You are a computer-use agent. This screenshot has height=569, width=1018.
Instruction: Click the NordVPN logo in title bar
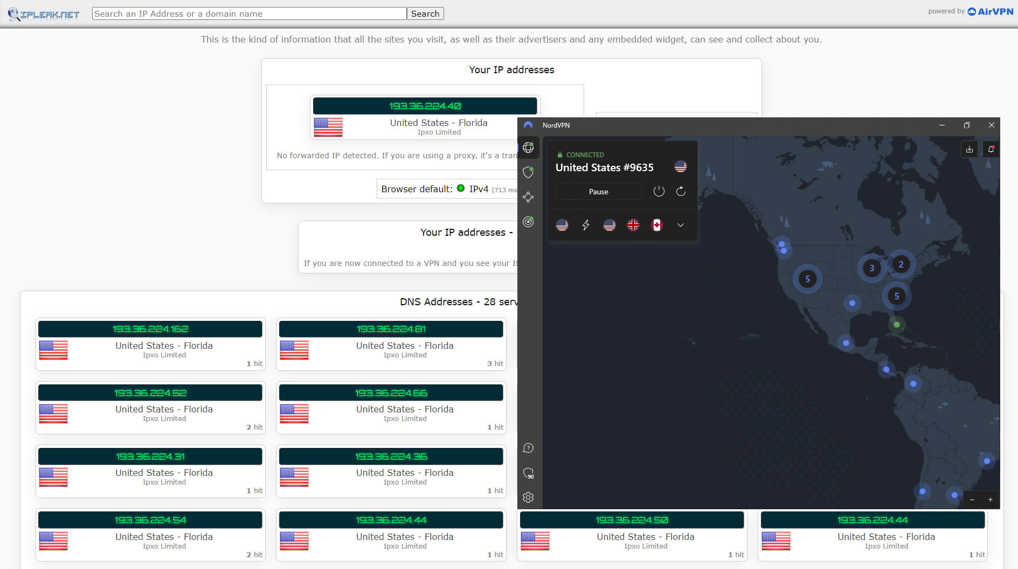point(528,125)
